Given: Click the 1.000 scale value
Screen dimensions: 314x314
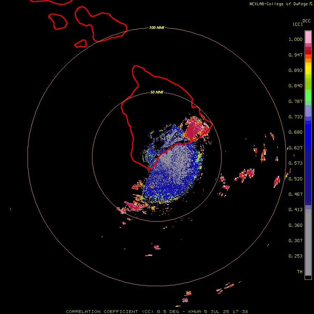Looking at the screenshot, I should (296, 39).
